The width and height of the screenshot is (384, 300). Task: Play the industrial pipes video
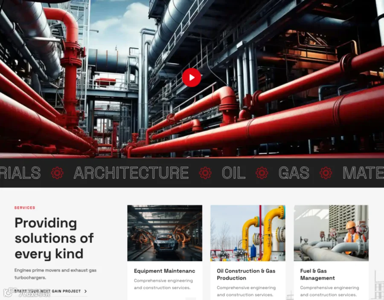pyautogui.click(x=192, y=78)
